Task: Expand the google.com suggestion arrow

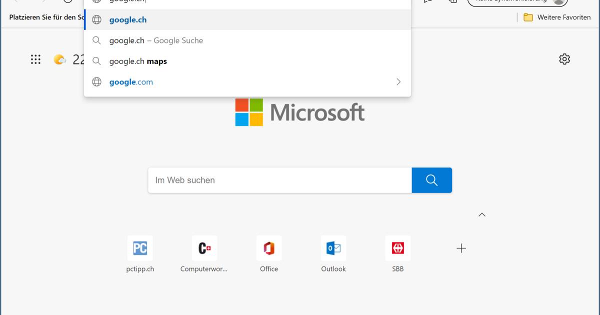Action: (398, 82)
